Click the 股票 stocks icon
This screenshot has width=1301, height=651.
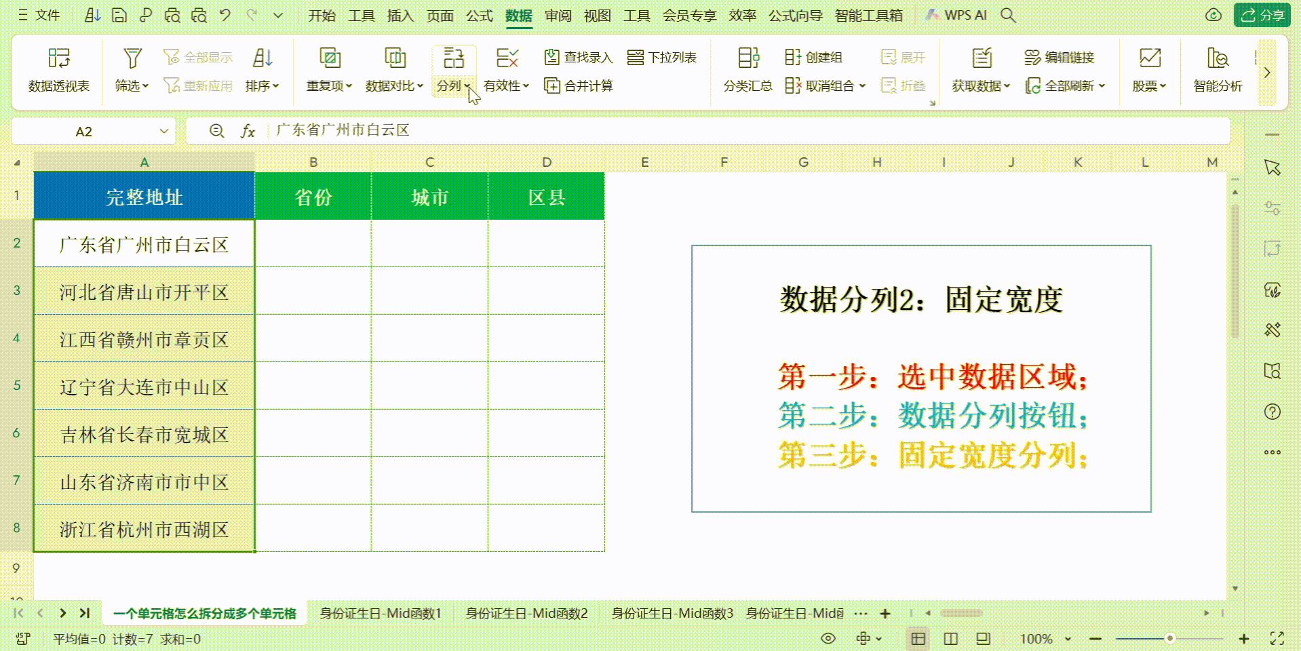pyautogui.click(x=1150, y=58)
